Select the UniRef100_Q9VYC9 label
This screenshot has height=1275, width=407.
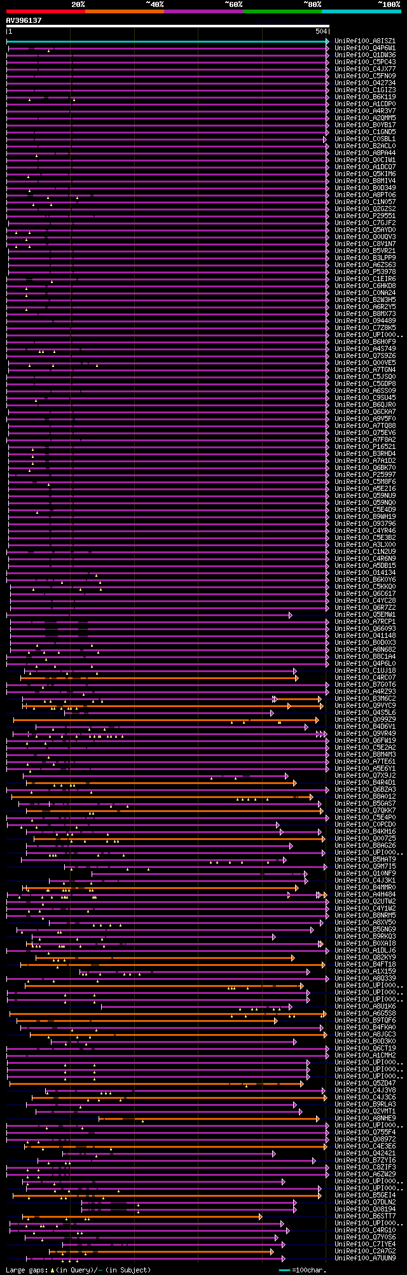tap(365, 706)
